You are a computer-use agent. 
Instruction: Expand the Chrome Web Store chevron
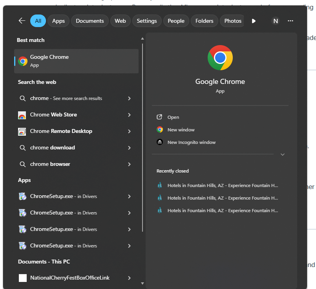tap(129, 115)
